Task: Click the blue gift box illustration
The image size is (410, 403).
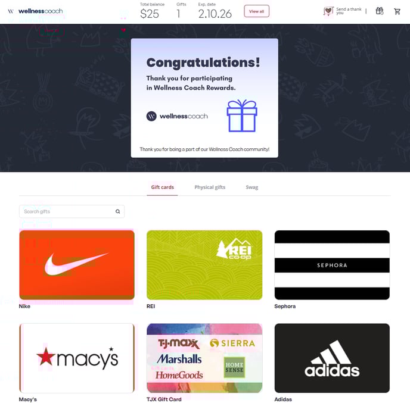Action: coord(242,115)
